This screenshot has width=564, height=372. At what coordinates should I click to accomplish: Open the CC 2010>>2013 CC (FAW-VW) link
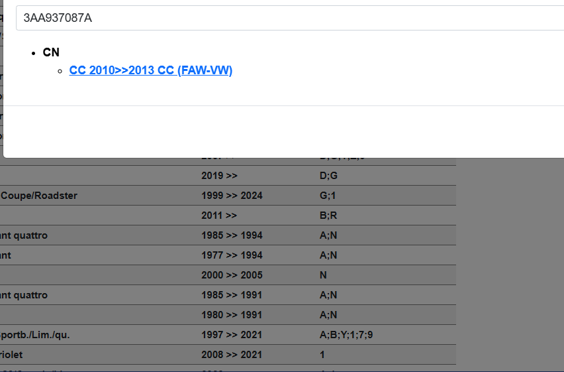[x=150, y=70]
